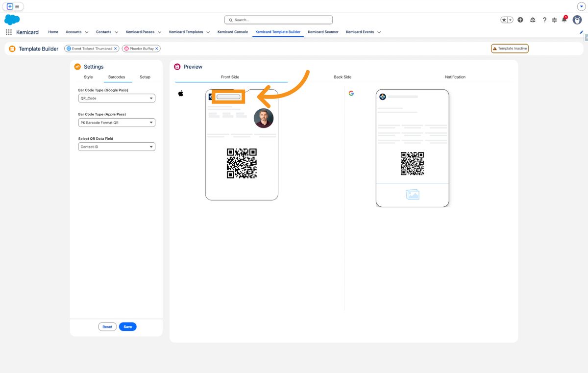View notifications via the bell icon

564,20
